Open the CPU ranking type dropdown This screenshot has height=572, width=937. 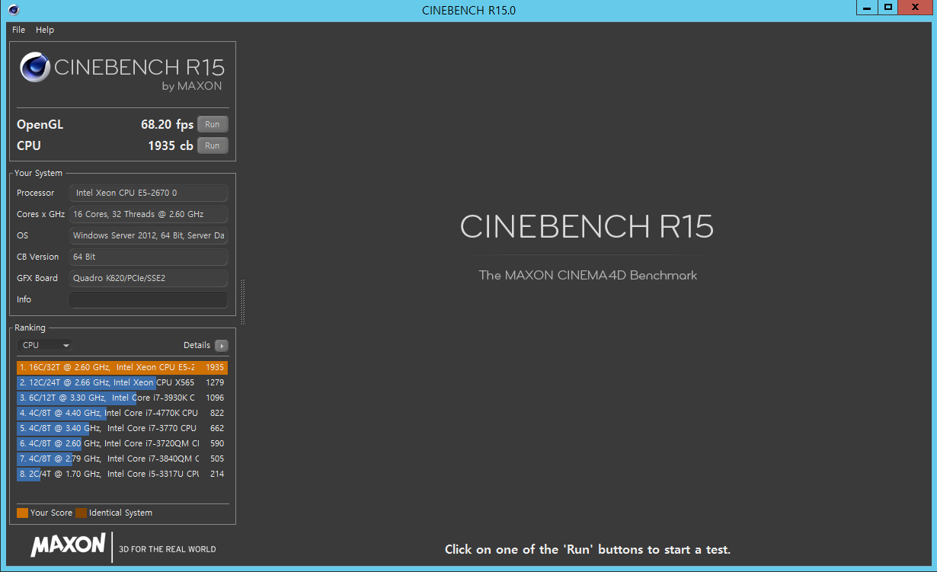tap(45, 345)
